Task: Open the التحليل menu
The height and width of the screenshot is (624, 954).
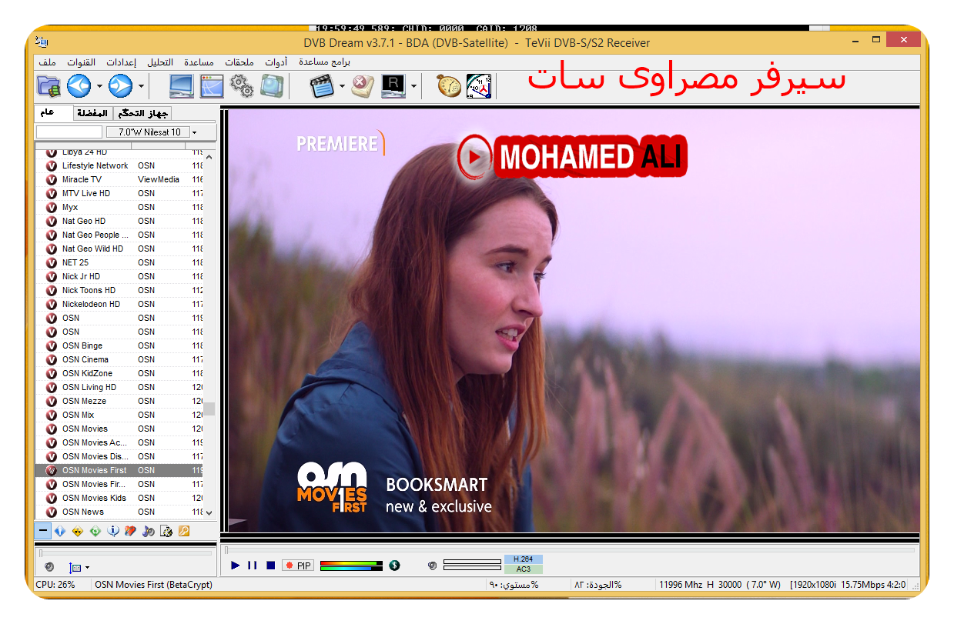Action: [160, 62]
